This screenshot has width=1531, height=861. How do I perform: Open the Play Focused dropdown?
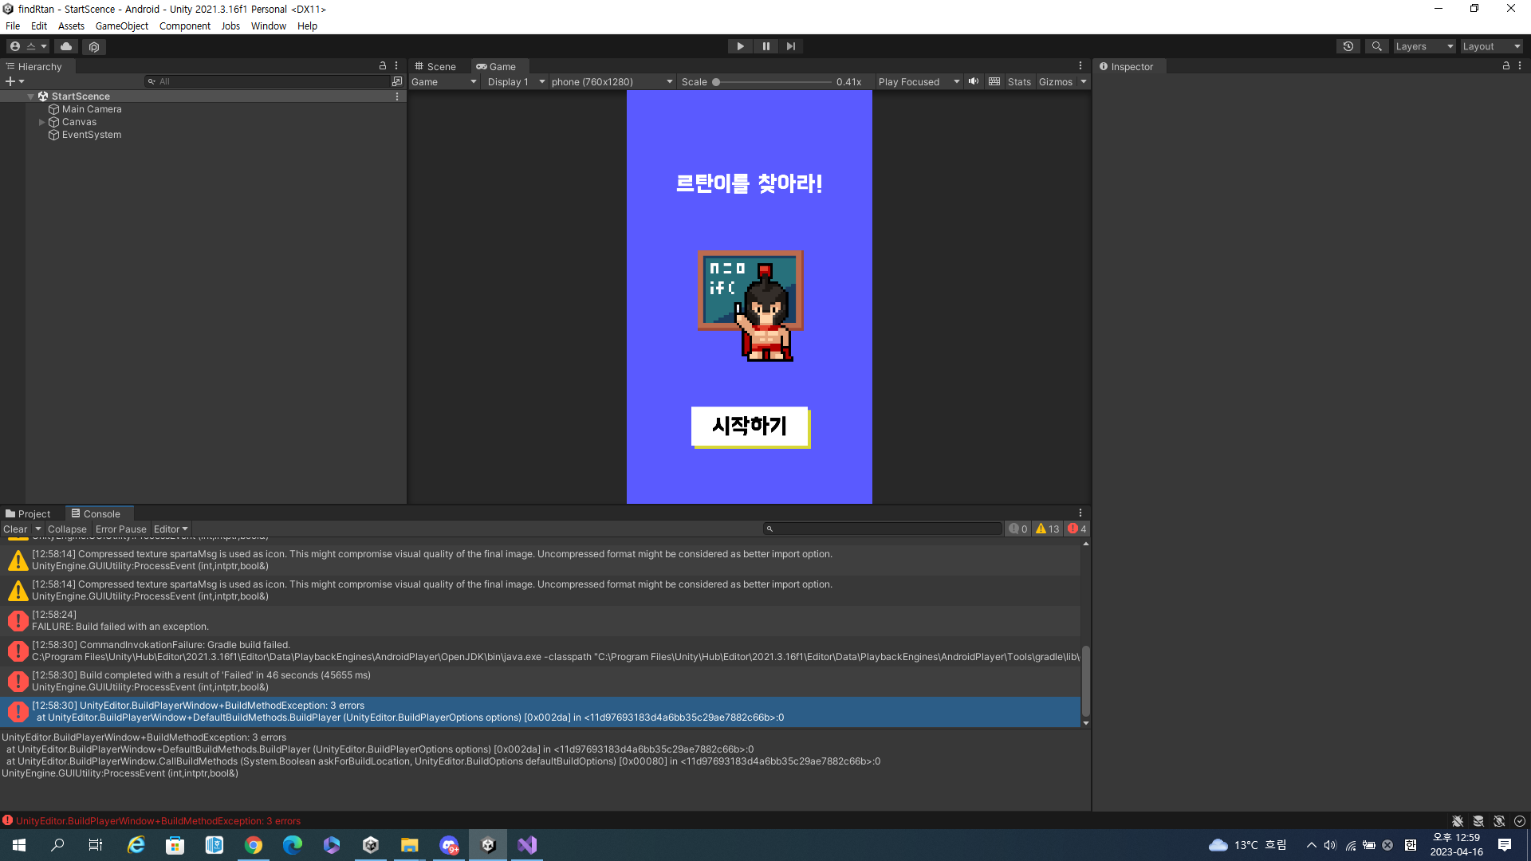point(919,81)
